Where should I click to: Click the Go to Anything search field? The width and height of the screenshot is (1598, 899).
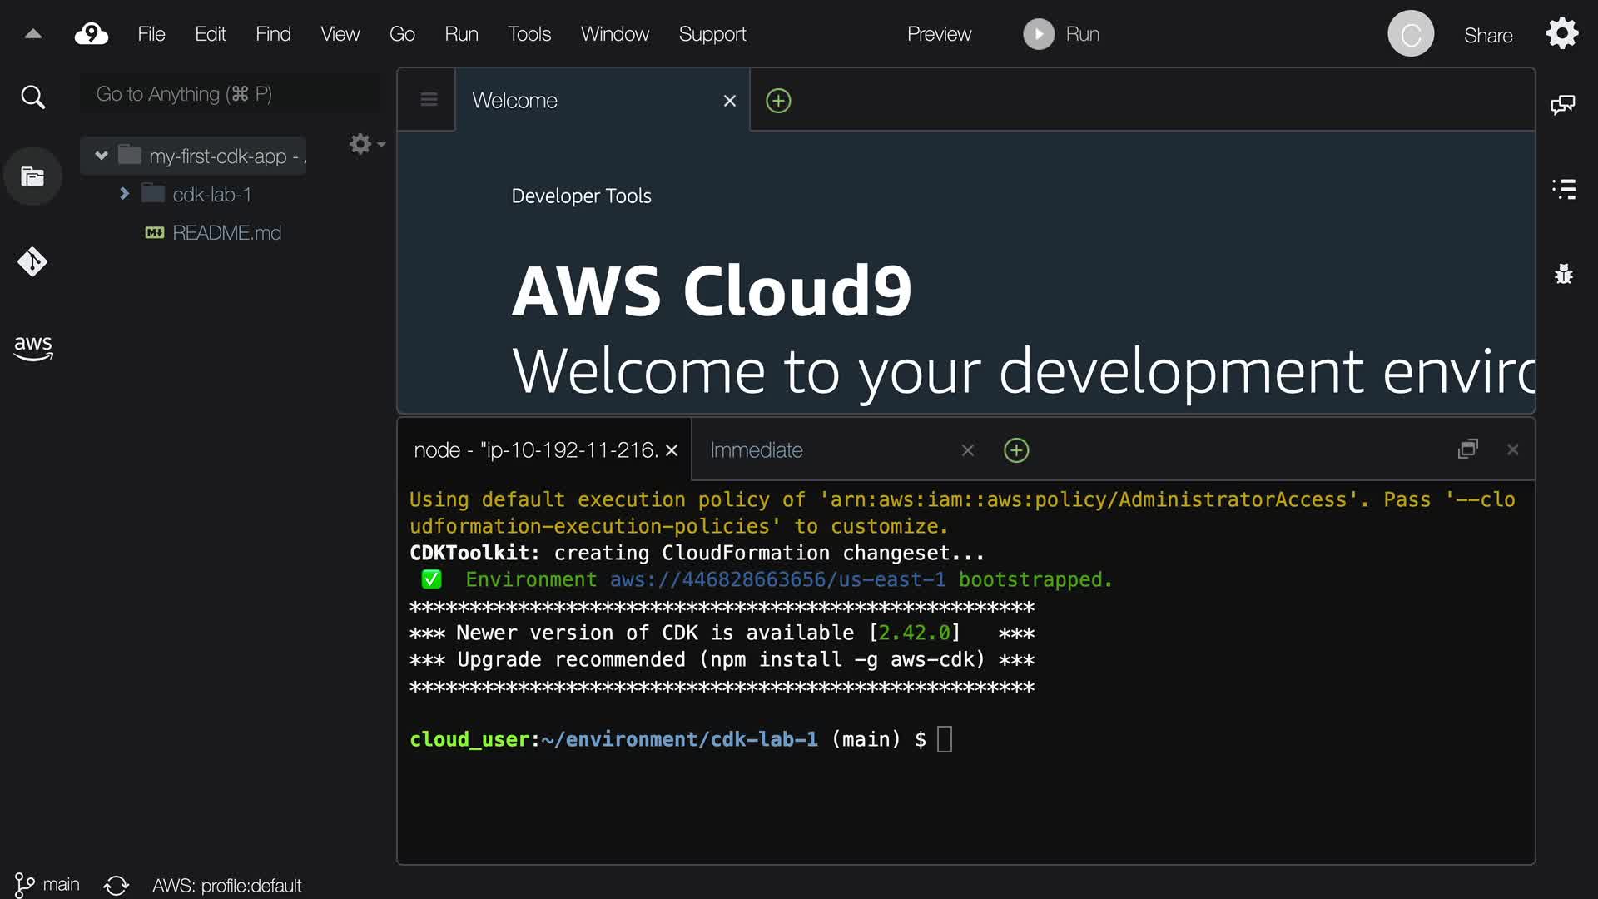(229, 94)
